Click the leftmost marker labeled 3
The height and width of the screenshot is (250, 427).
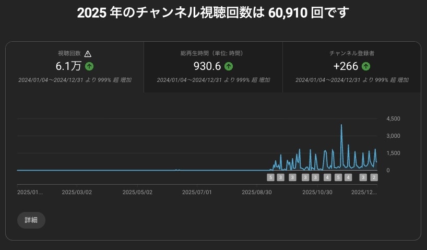tap(281, 177)
